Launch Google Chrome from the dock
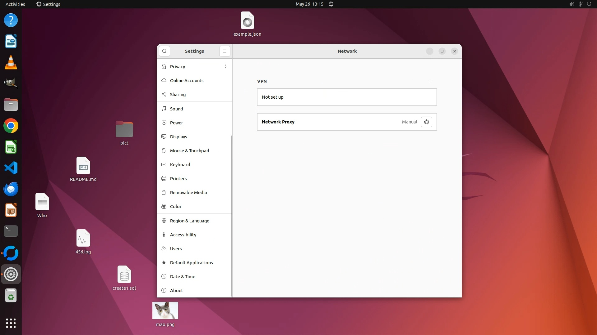The image size is (597, 335). tap(11, 126)
